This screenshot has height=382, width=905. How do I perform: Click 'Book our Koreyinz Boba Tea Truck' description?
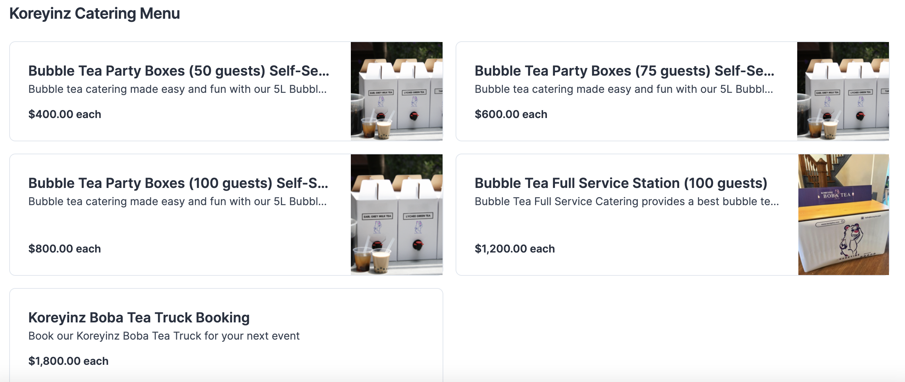pos(164,336)
